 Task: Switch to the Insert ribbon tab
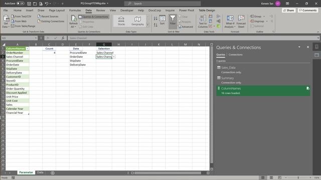pyautogui.click(x=30, y=10)
